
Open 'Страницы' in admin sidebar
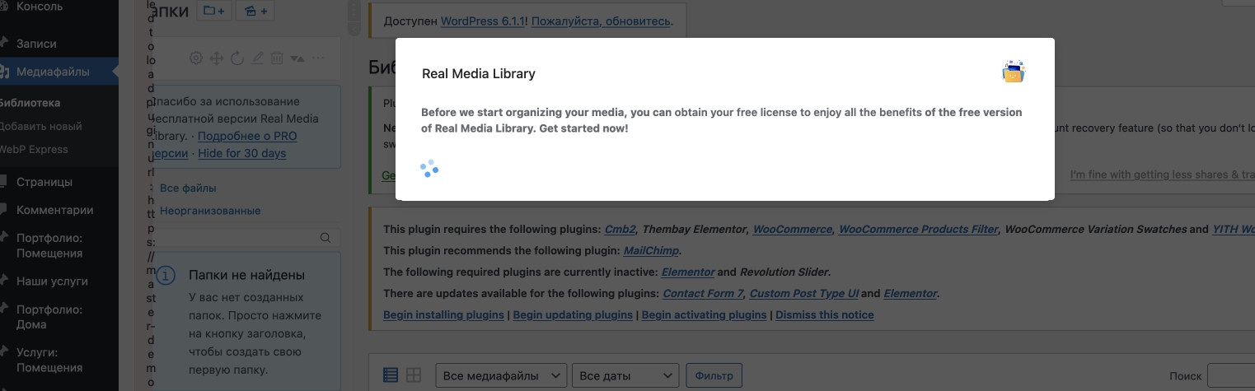point(56,182)
